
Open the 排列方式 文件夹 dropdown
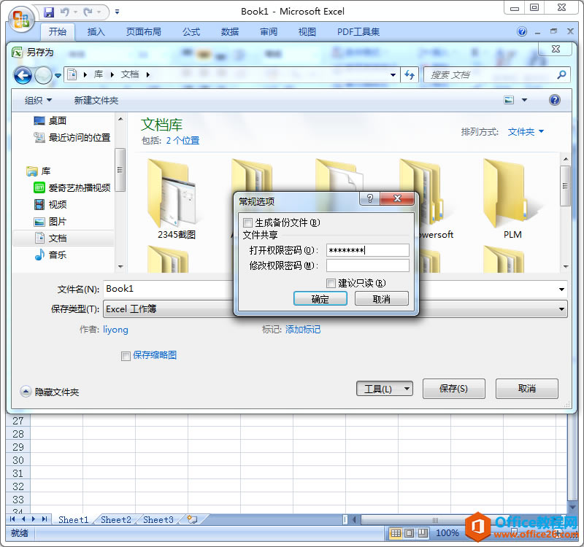click(526, 132)
